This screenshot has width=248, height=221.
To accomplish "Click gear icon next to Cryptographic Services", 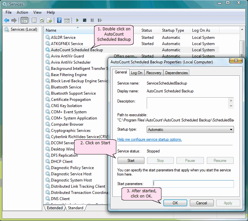I will (x=47, y=130).
